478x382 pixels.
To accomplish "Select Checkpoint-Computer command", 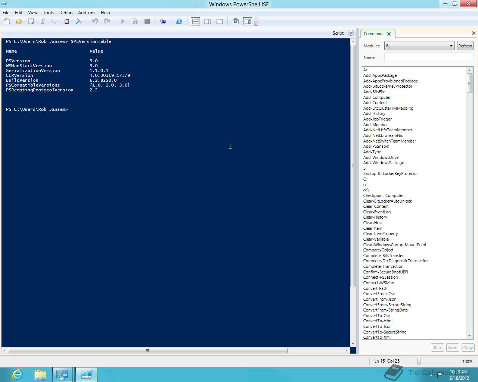I will 383,195.
